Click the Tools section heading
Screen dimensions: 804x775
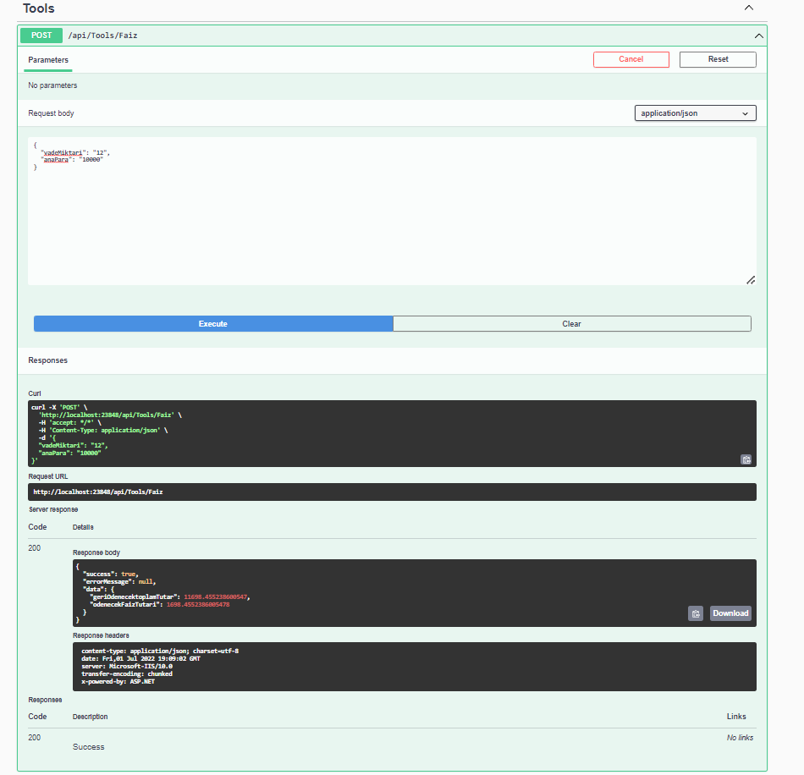(x=38, y=8)
